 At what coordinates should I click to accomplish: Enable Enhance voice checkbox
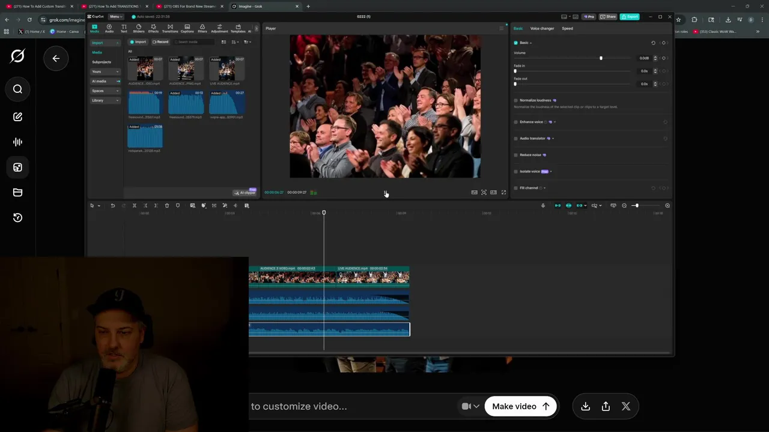tap(515, 122)
